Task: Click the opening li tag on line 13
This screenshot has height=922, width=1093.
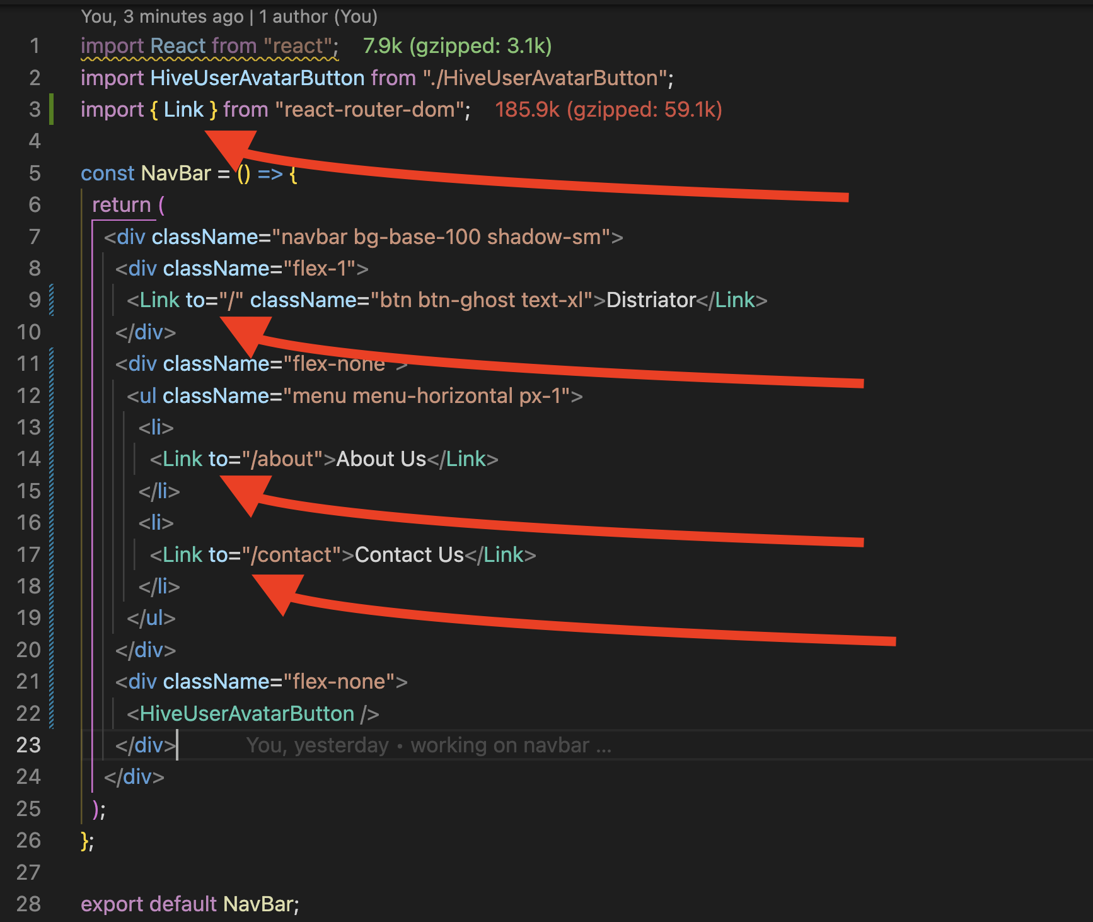Action: [156, 428]
